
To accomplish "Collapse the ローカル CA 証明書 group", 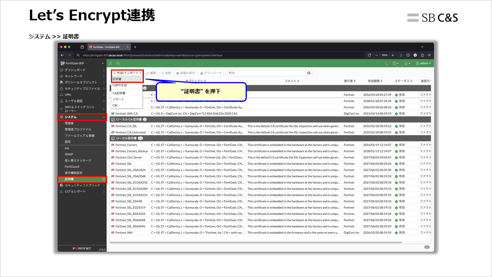I will 113,119.
